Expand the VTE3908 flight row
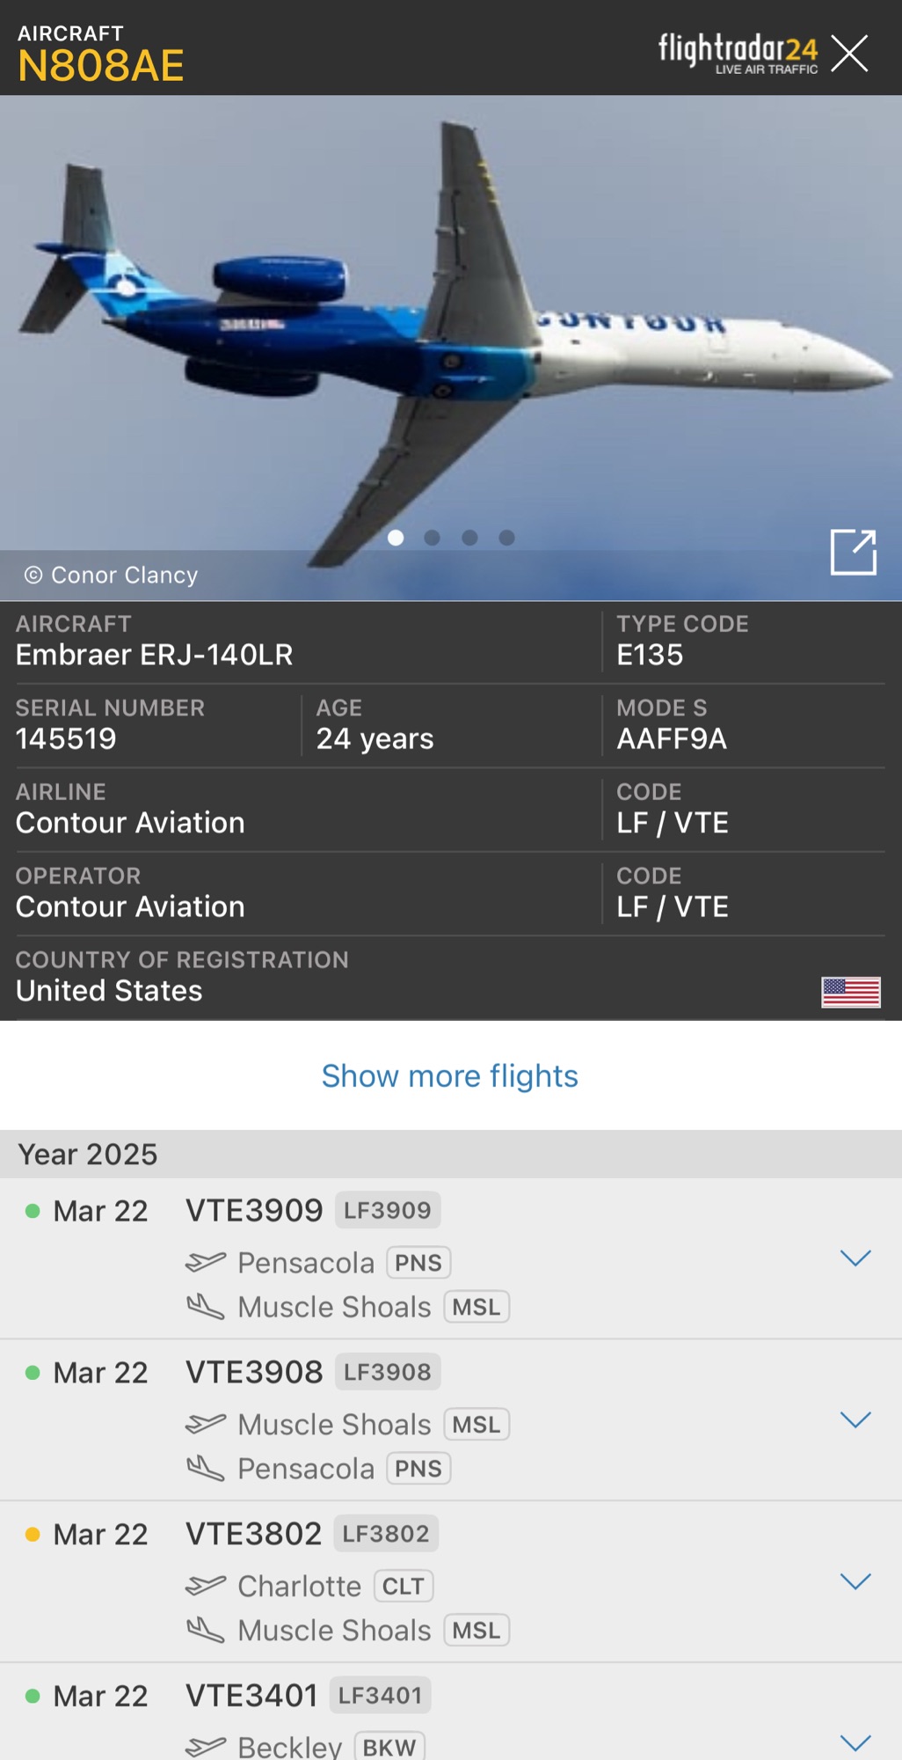Viewport: 902px width, 1760px height. point(855,1419)
